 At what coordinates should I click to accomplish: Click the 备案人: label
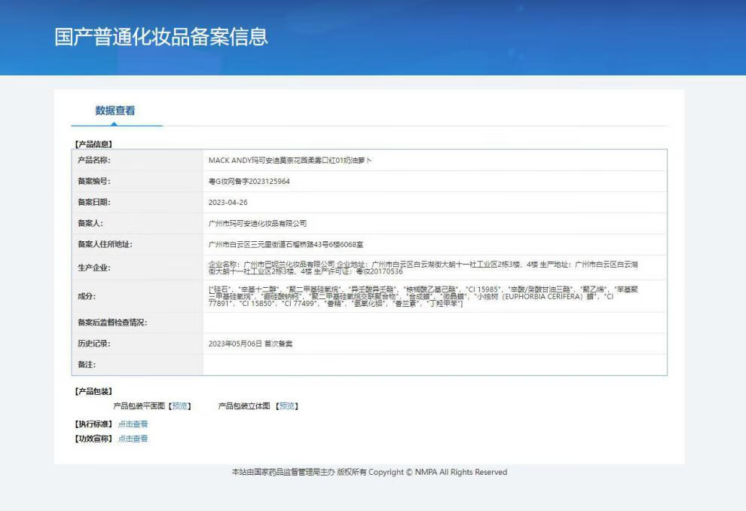tap(90, 223)
